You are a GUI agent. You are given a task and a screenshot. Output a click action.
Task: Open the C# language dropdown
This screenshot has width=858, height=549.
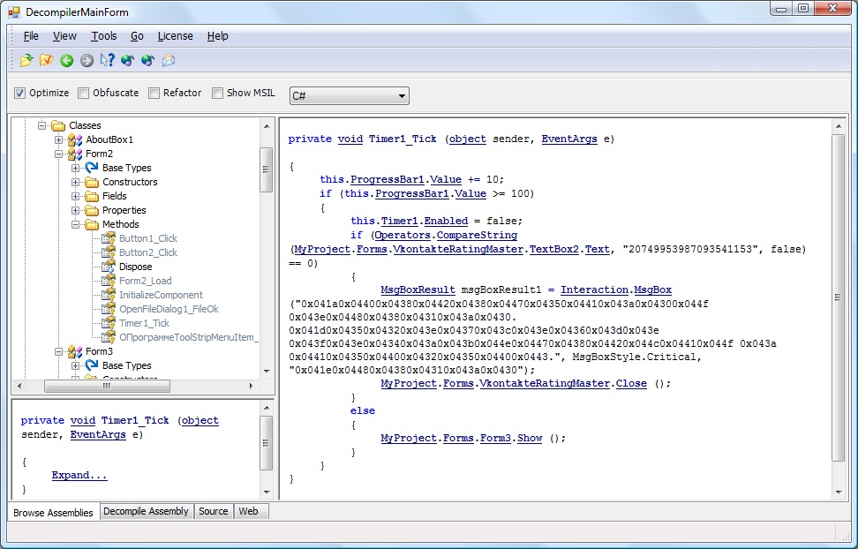tap(349, 96)
